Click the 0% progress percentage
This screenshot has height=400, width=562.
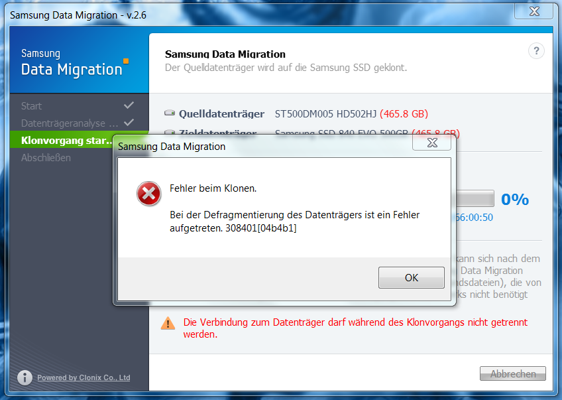(515, 199)
